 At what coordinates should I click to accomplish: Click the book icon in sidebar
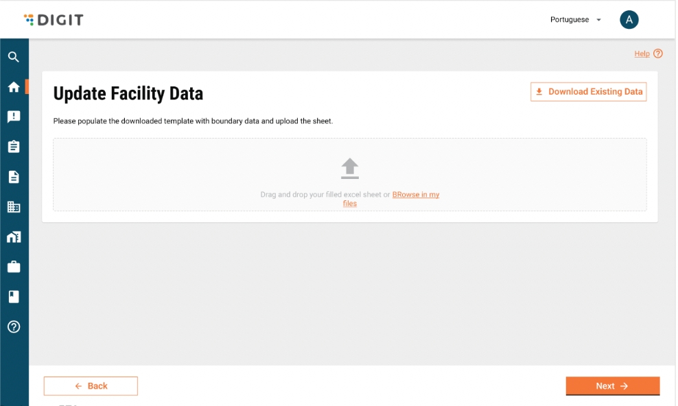13,296
